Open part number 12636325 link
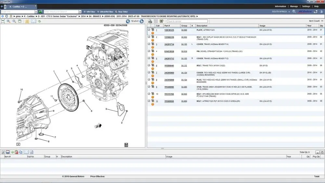Viewport: 325px width, 183px height. (x=169, y=30)
